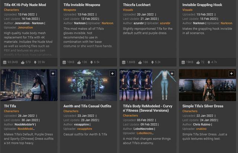Viewport: 238px width, 153px height.
Task: Click download icon beside 4.7k
Action: pos(209,62)
